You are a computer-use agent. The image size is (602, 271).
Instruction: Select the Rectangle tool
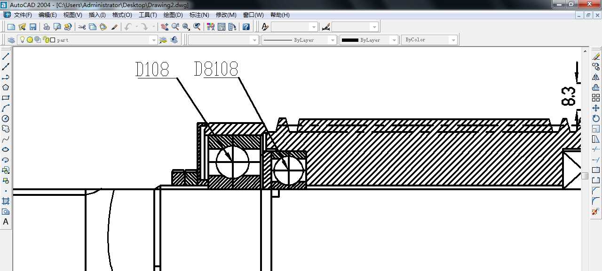[x=6, y=98]
